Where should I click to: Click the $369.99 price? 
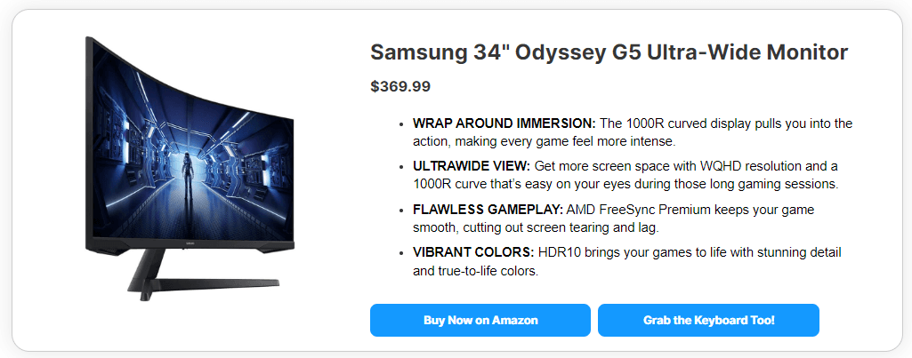point(400,86)
